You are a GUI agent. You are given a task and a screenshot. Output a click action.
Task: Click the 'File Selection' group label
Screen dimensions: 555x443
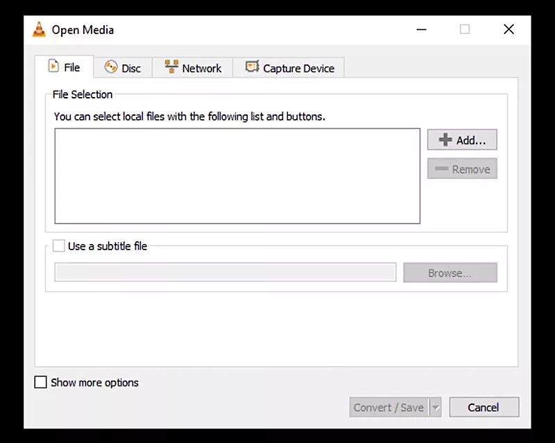coord(83,94)
